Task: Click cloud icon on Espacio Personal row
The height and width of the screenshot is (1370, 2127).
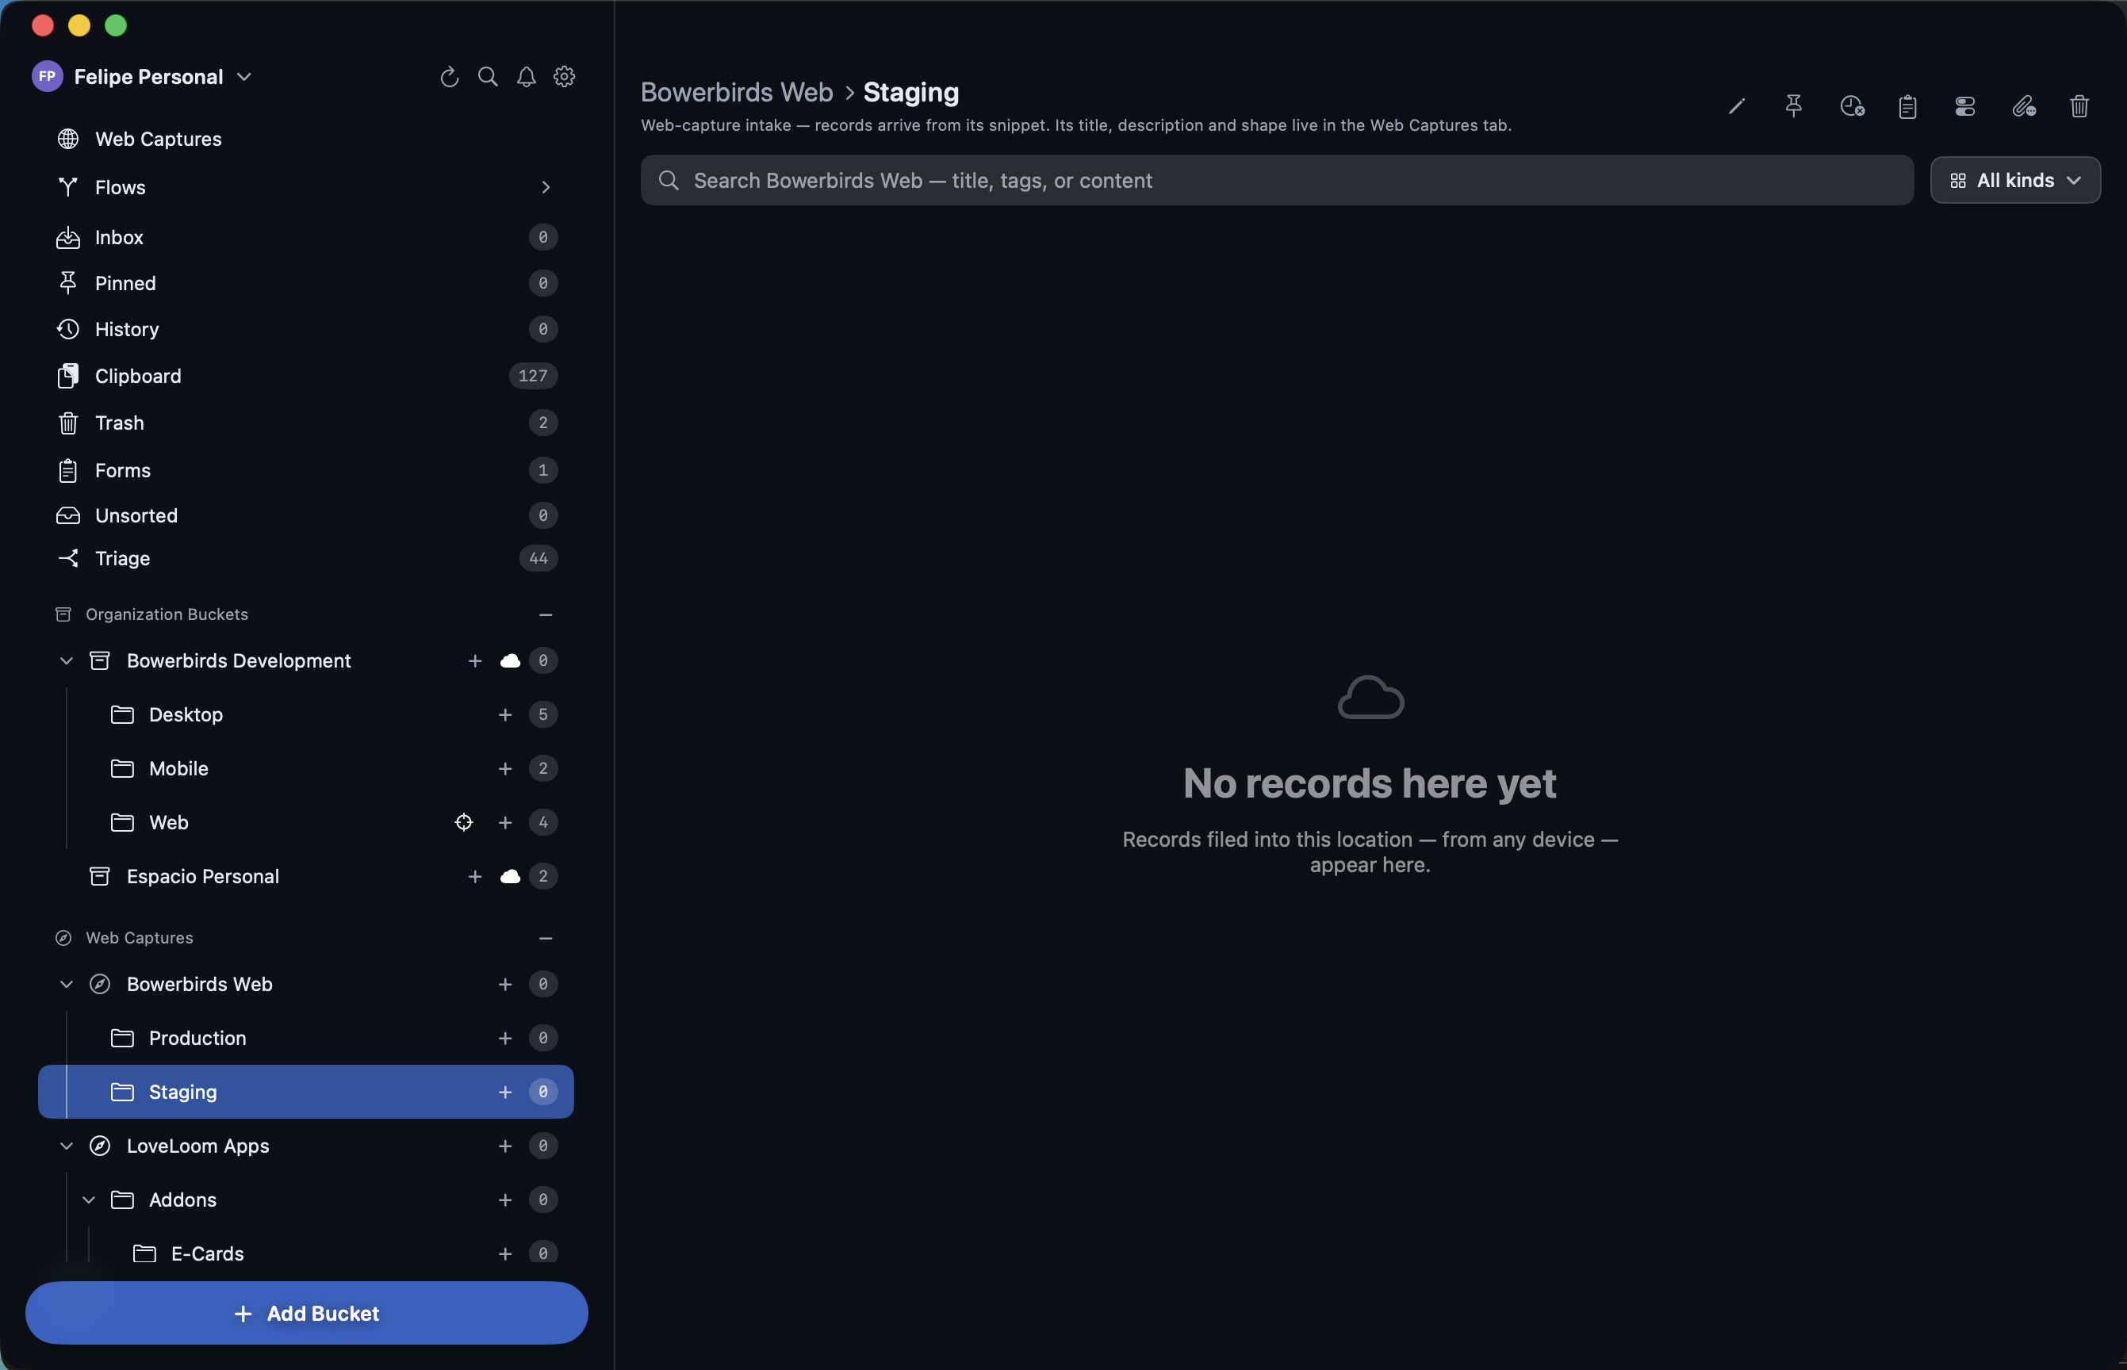Action: pos(510,876)
